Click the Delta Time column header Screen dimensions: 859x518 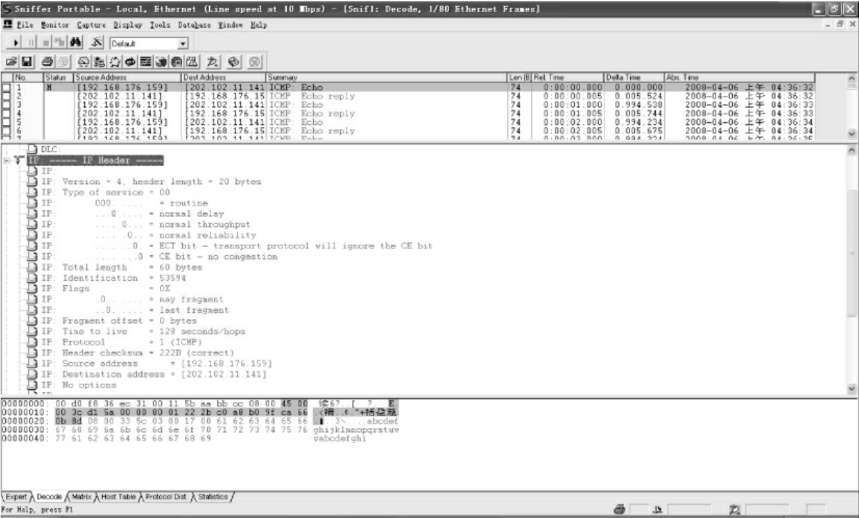pyautogui.click(x=634, y=78)
